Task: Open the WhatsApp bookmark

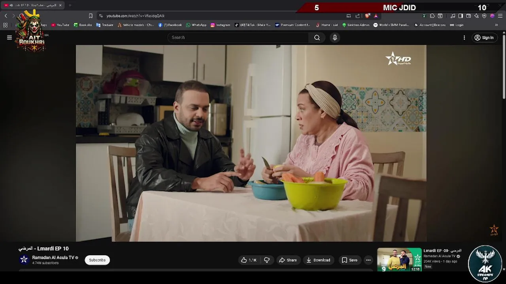Action: click(196, 25)
